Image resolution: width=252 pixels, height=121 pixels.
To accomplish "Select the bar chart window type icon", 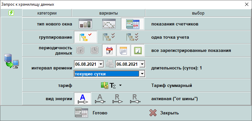I will [85, 24].
